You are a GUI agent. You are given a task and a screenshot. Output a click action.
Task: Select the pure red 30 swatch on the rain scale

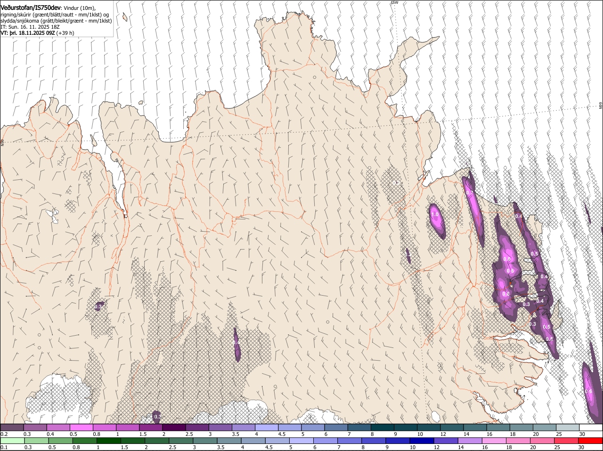(590, 441)
